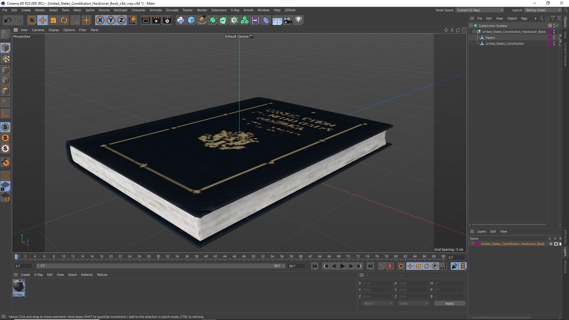Image resolution: width=569 pixels, height=320 pixels.
Task: Enable the Axis tool in left toolbar
Action: click(5, 113)
